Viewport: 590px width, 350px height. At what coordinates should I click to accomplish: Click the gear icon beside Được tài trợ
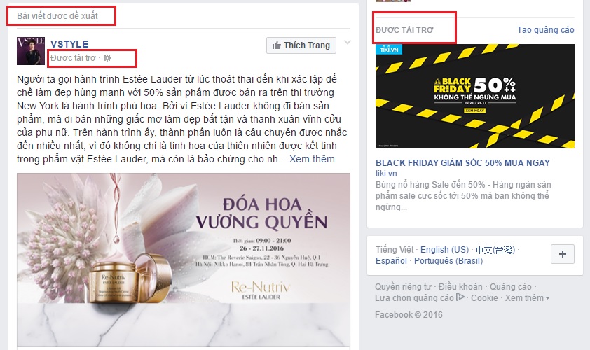(107, 58)
